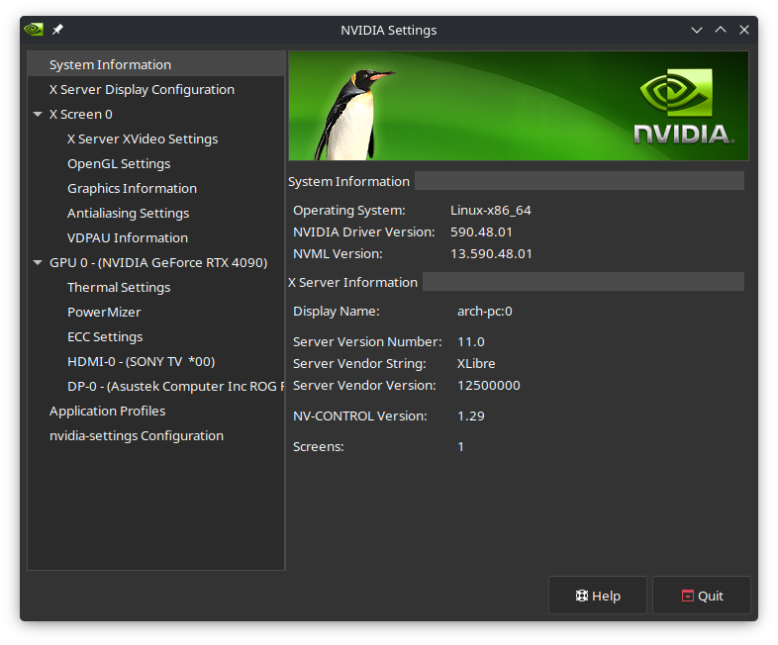Image resolution: width=778 pixels, height=645 pixels.
Task: Click the NVIDIA eye icon in title bar
Action: pyautogui.click(x=34, y=30)
